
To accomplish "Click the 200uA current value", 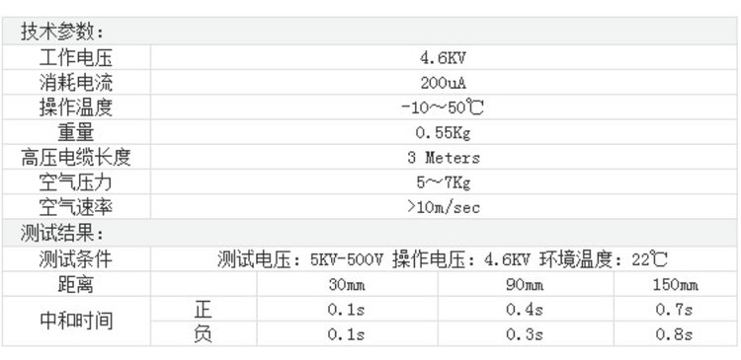I will [444, 83].
